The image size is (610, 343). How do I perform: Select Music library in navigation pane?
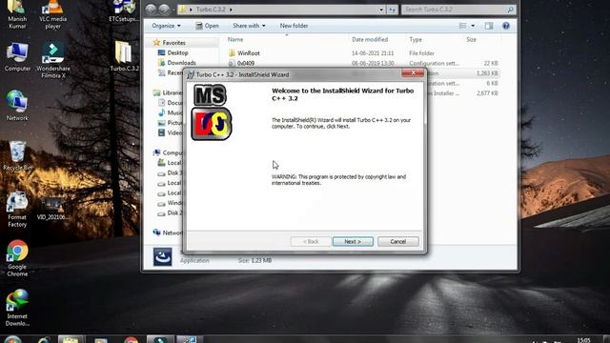coord(174,112)
